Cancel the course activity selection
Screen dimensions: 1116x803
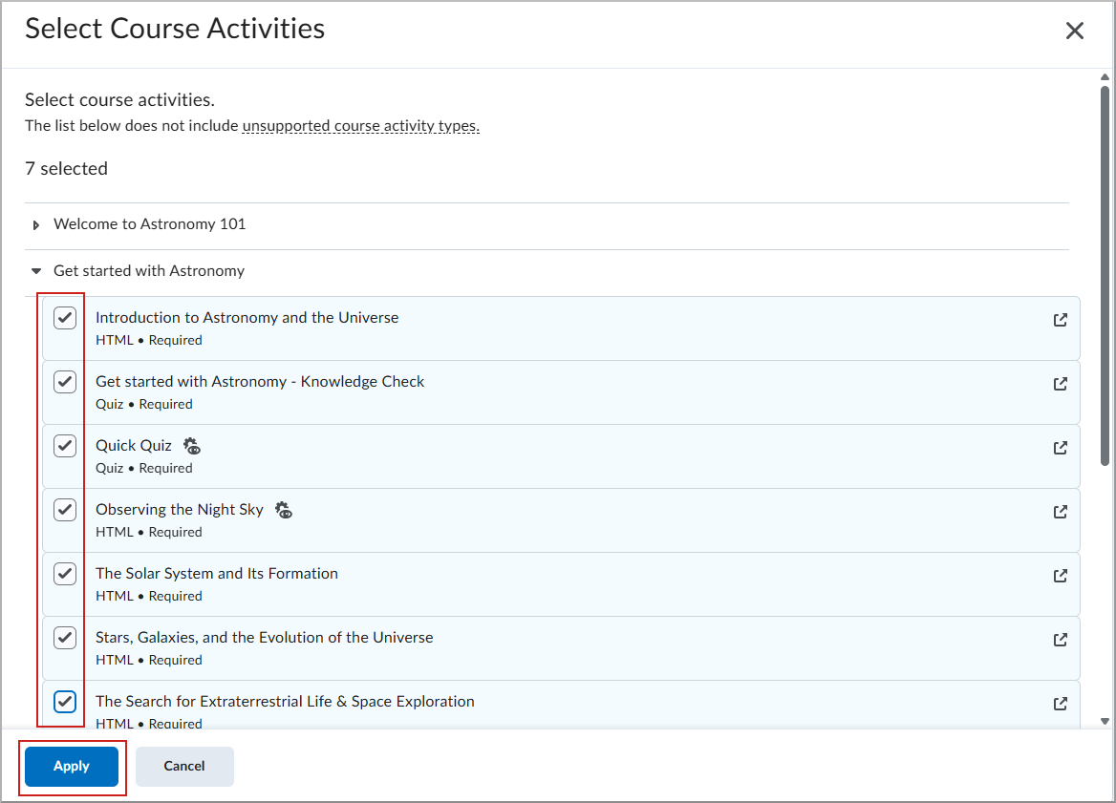(184, 766)
